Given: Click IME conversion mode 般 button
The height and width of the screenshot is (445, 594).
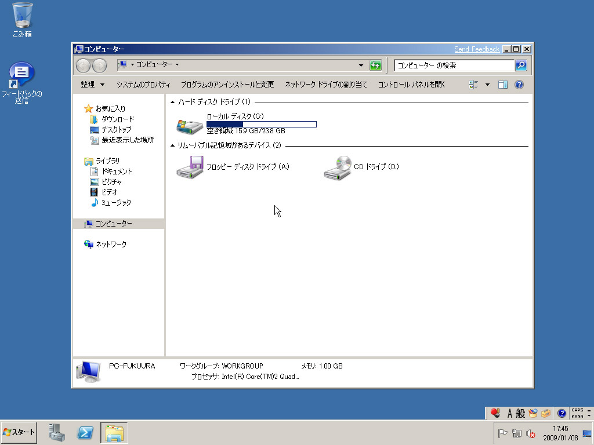Looking at the screenshot, I should [x=520, y=413].
